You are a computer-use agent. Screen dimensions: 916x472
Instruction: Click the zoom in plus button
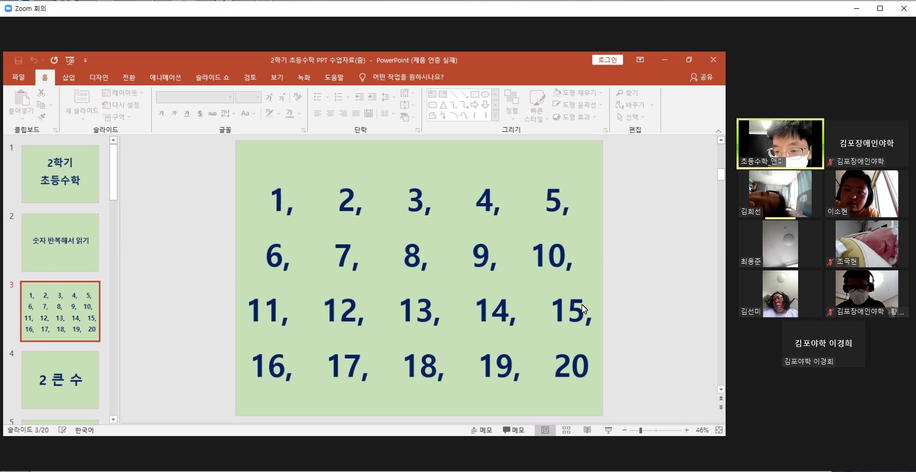point(686,430)
